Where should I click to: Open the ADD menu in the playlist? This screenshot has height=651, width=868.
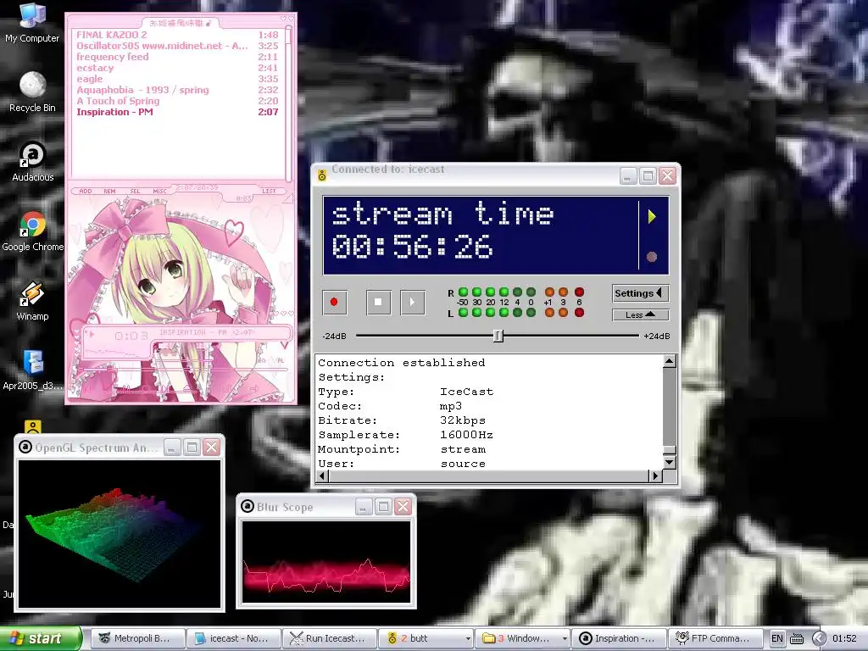point(86,191)
